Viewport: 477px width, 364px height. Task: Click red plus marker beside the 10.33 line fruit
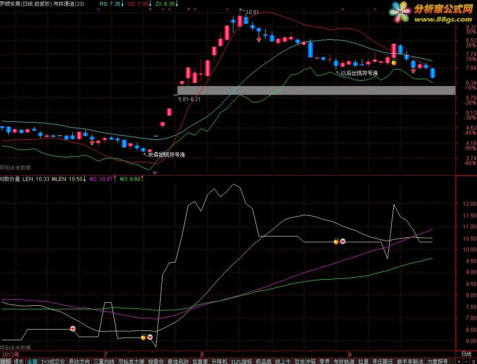click(x=343, y=241)
